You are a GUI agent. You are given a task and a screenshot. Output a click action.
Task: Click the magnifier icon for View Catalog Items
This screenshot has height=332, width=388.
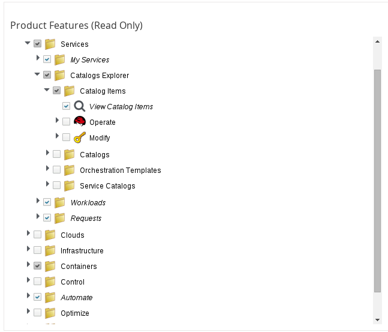[x=80, y=106]
